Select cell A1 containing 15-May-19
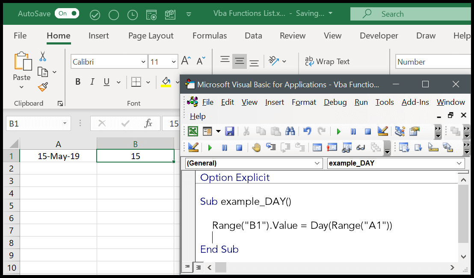The width and height of the screenshot is (474, 278). point(58,156)
